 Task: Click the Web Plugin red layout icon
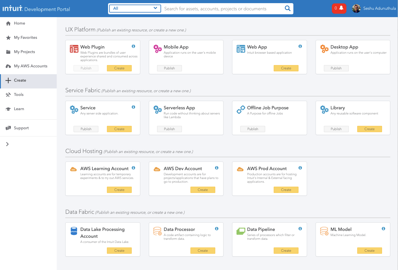74,49
